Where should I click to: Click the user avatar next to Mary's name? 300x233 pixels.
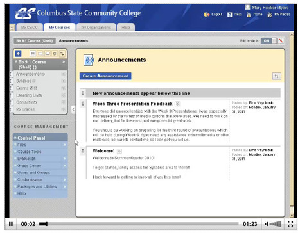[x=247, y=8]
